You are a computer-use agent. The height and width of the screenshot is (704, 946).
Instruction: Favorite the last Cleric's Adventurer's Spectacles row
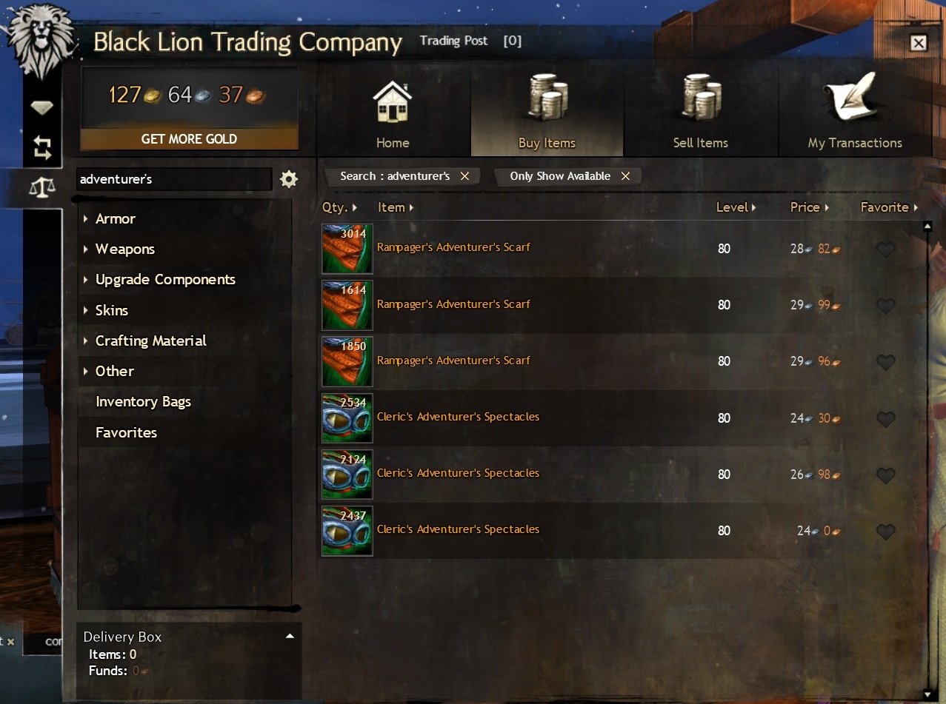(x=885, y=532)
